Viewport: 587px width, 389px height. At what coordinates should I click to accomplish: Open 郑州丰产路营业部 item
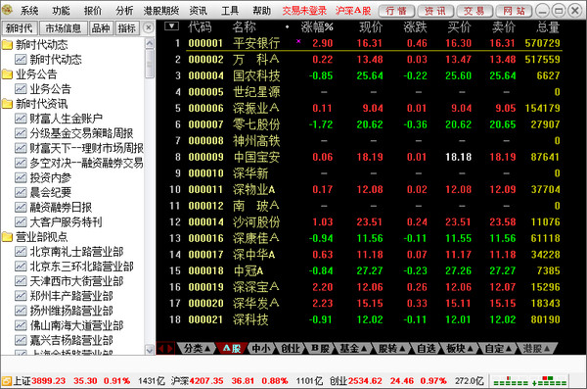(x=64, y=296)
